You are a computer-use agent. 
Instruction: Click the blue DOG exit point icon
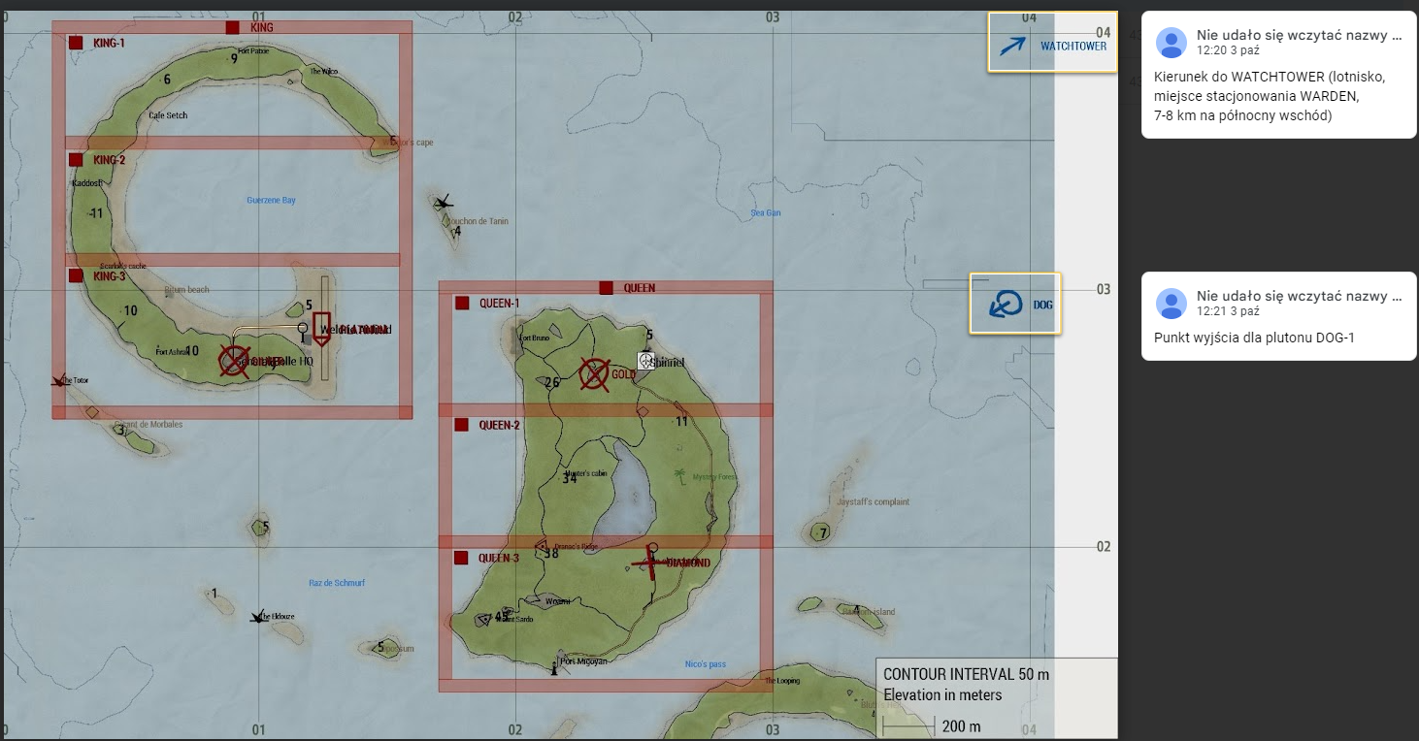[x=1005, y=305]
